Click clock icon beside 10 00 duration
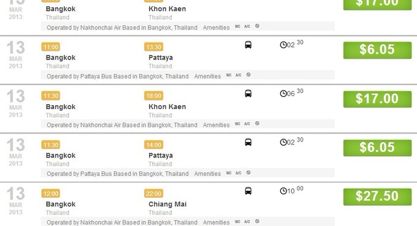The height and width of the screenshot is (226, 417). (283, 191)
